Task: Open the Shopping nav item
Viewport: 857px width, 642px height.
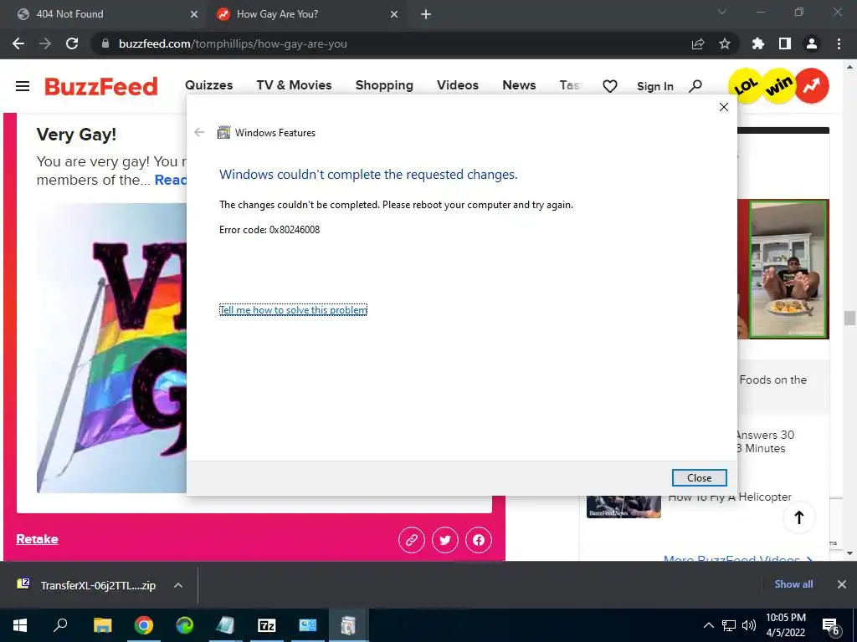Action: (x=384, y=85)
